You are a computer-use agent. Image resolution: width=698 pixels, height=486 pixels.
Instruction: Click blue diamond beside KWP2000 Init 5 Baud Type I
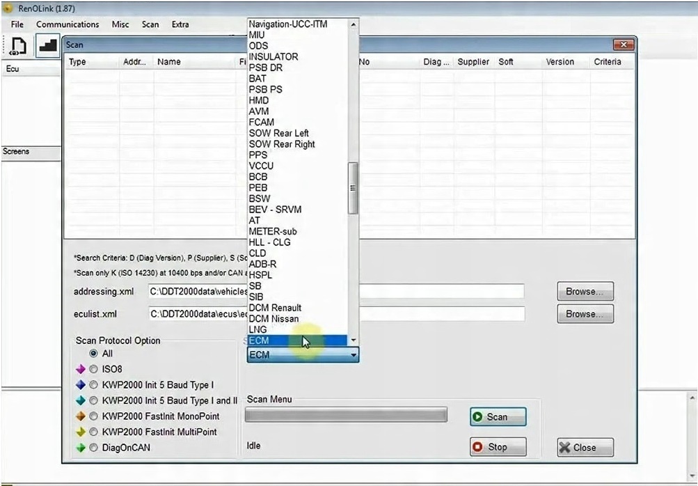pyautogui.click(x=81, y=385)
